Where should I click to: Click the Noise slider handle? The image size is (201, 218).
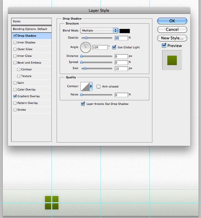pos(82,94)
